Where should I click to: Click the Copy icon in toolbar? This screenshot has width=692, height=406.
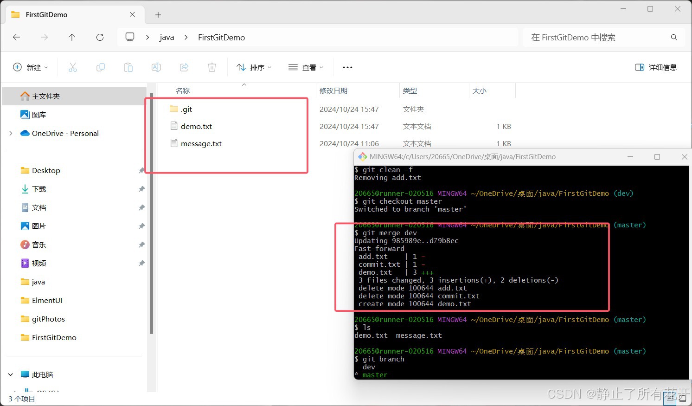point(101,67)
